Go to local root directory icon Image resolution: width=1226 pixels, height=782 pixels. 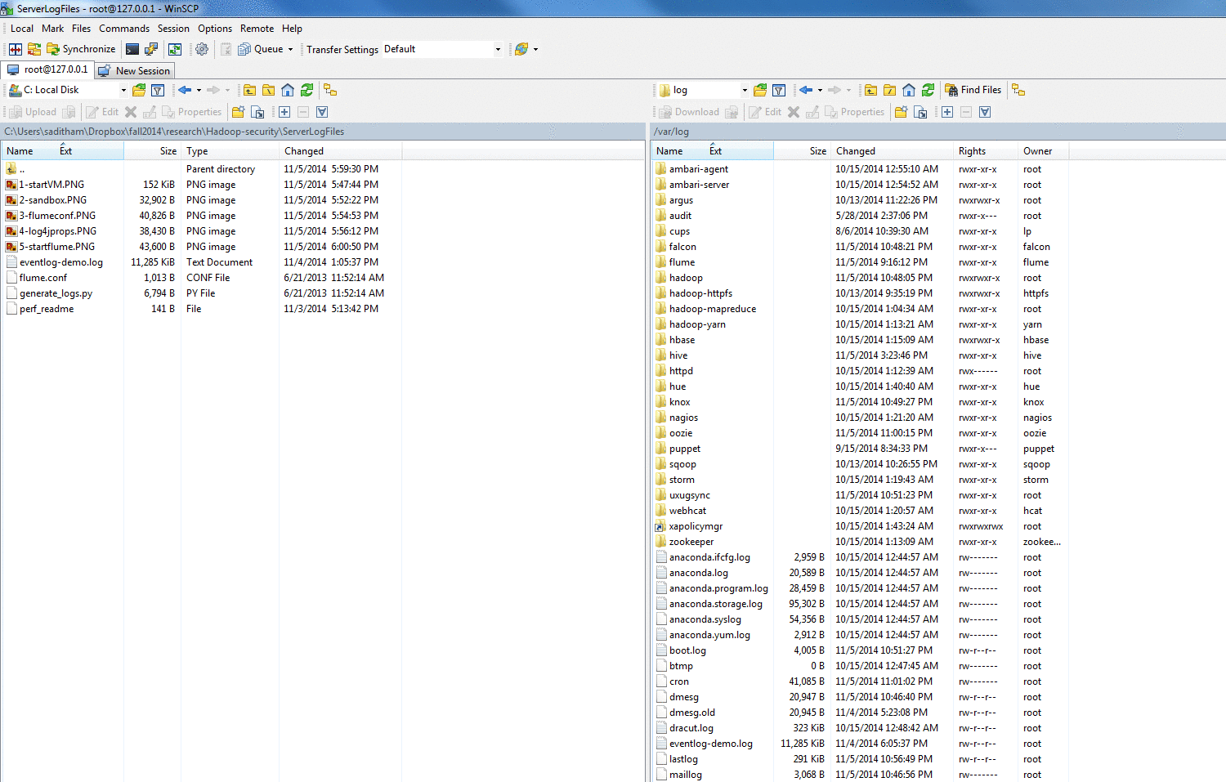(x=268, y=90)
